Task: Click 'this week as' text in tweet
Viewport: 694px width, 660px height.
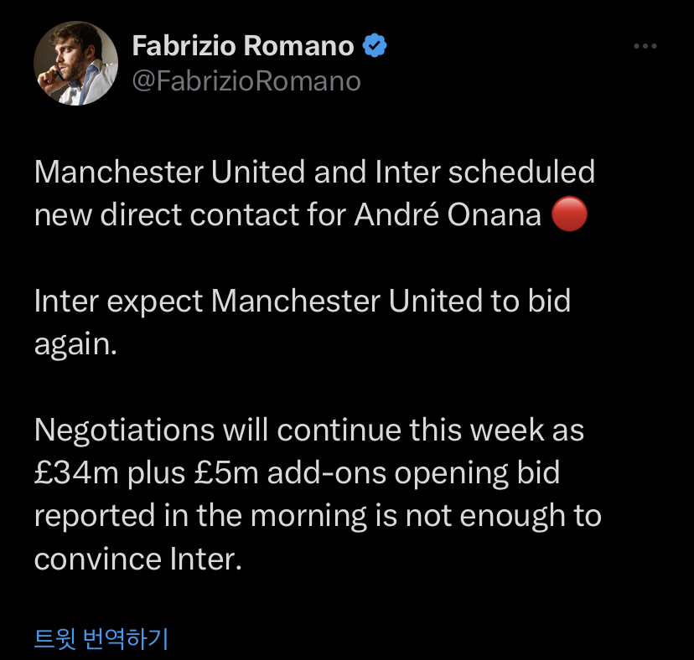Action: (x=496, y=430)
